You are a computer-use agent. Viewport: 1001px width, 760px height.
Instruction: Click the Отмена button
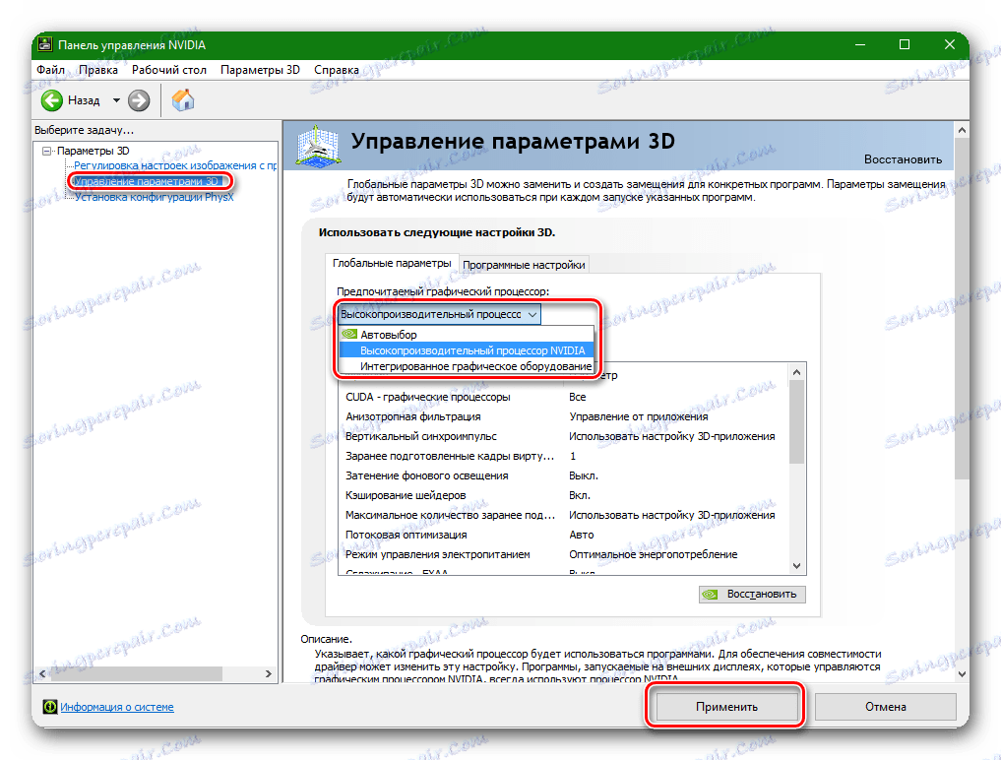click(886, 707)
